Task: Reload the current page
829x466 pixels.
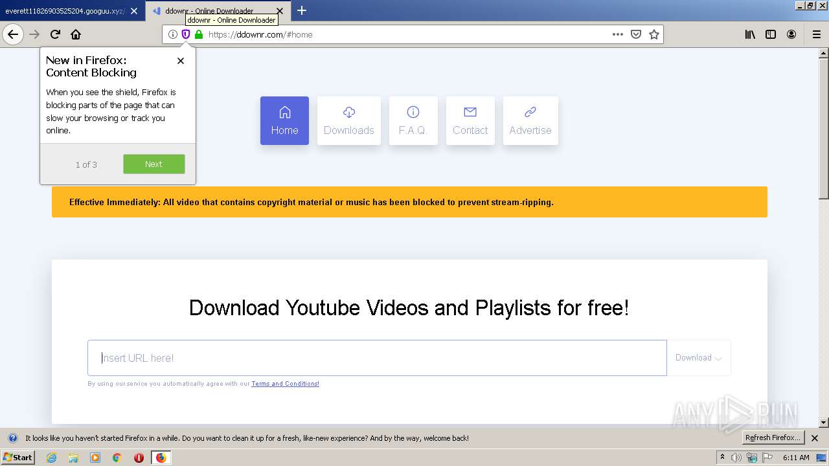Action: coord(56,34)
